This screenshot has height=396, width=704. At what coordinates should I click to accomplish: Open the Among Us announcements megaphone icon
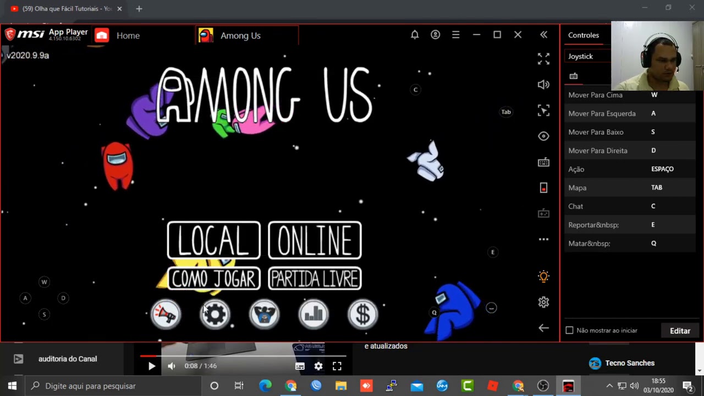[166, 314]
